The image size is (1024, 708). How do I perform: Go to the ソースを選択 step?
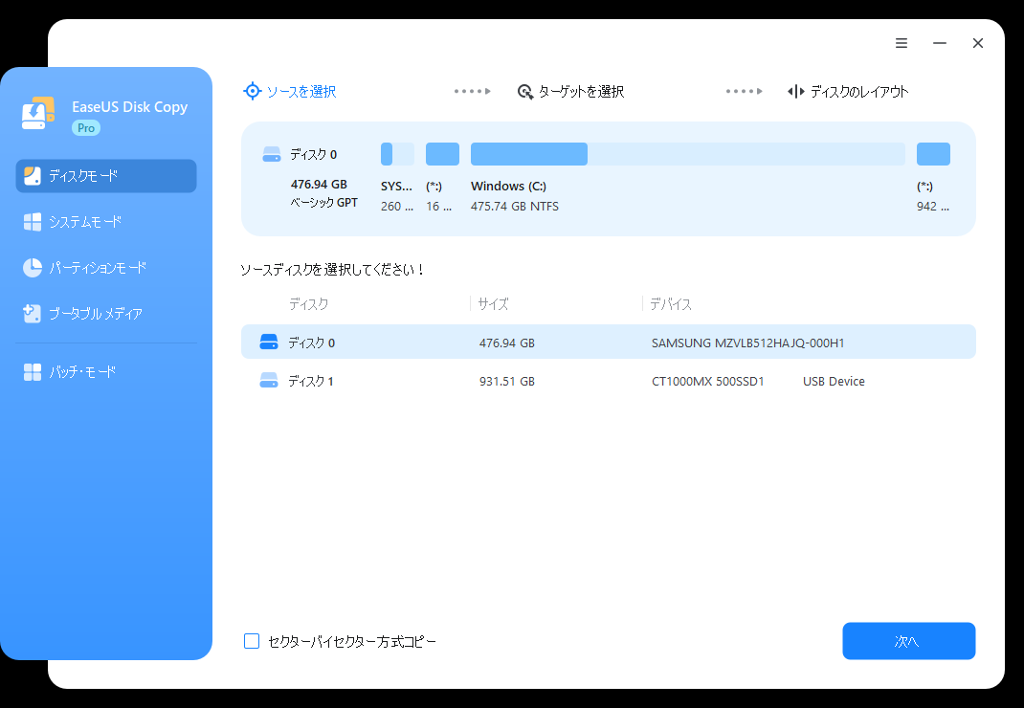tap(290, 92)
